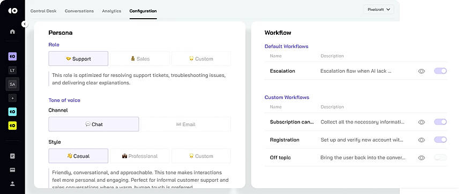Click the Default Workflows heading
The width and height of the screenshot is (463, 194).
pos(286,46)
